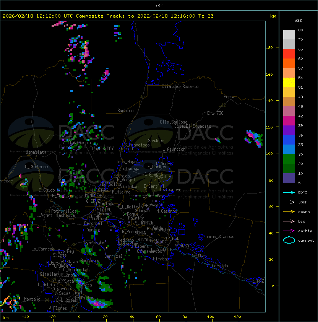Select the magenta 39-42 dBZ color band
This screenshot has height=322, width=318.
coord(289,121)
